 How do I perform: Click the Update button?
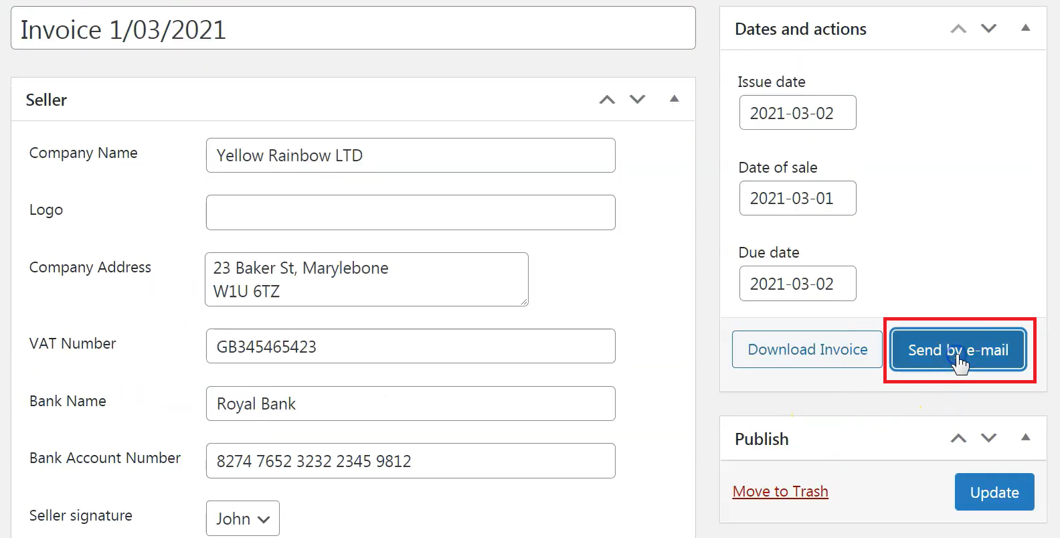tap(994, 492)
